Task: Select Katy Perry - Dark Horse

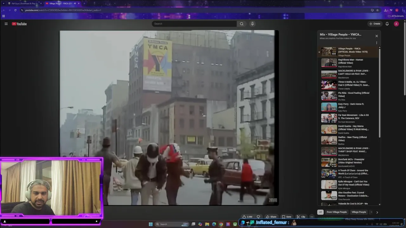Action: (348, 107)
